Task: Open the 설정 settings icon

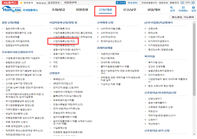Action: tap(193, 9)
